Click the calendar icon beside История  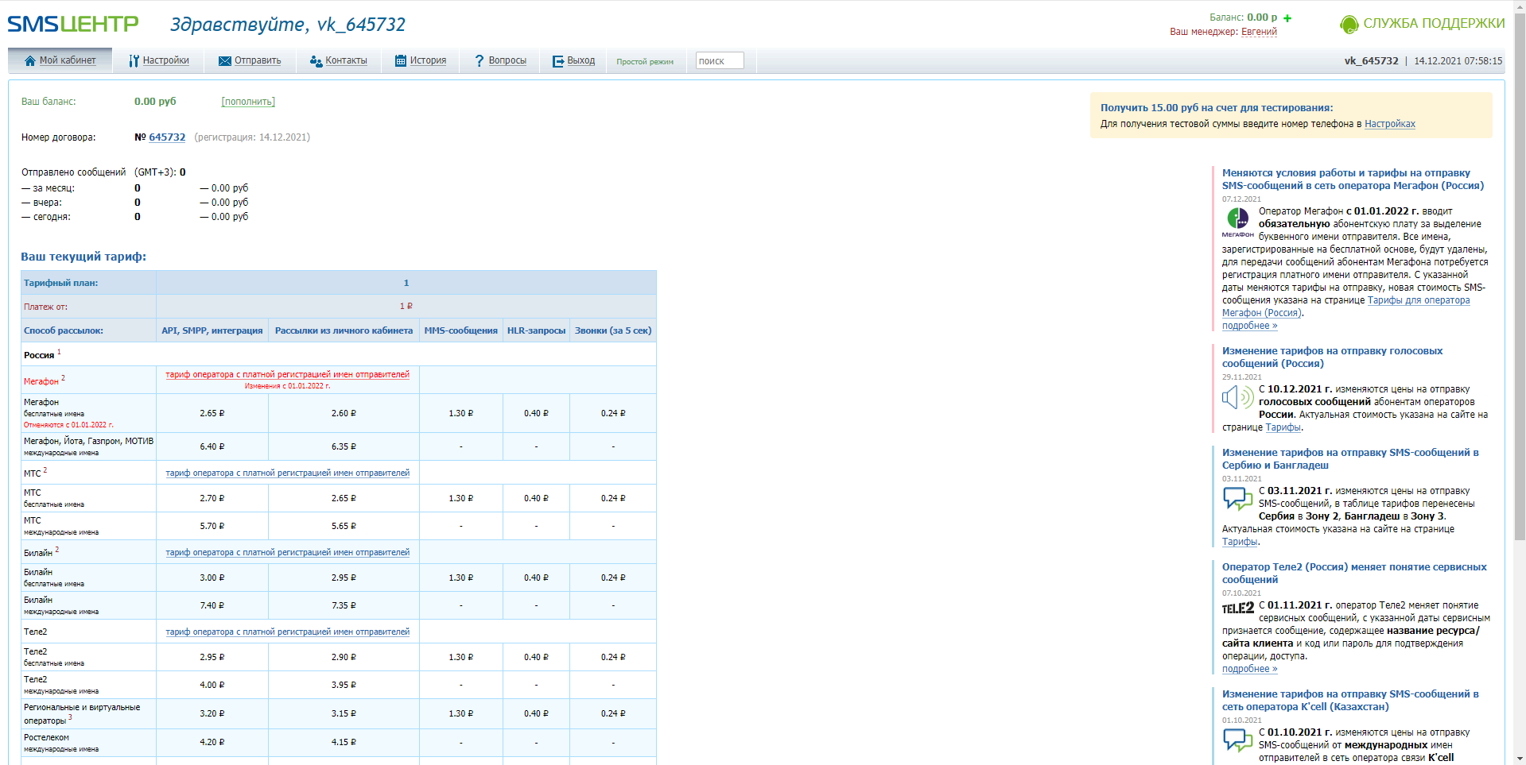(x=401, y=60)
